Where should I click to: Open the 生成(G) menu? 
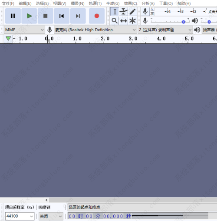[113, 3]
